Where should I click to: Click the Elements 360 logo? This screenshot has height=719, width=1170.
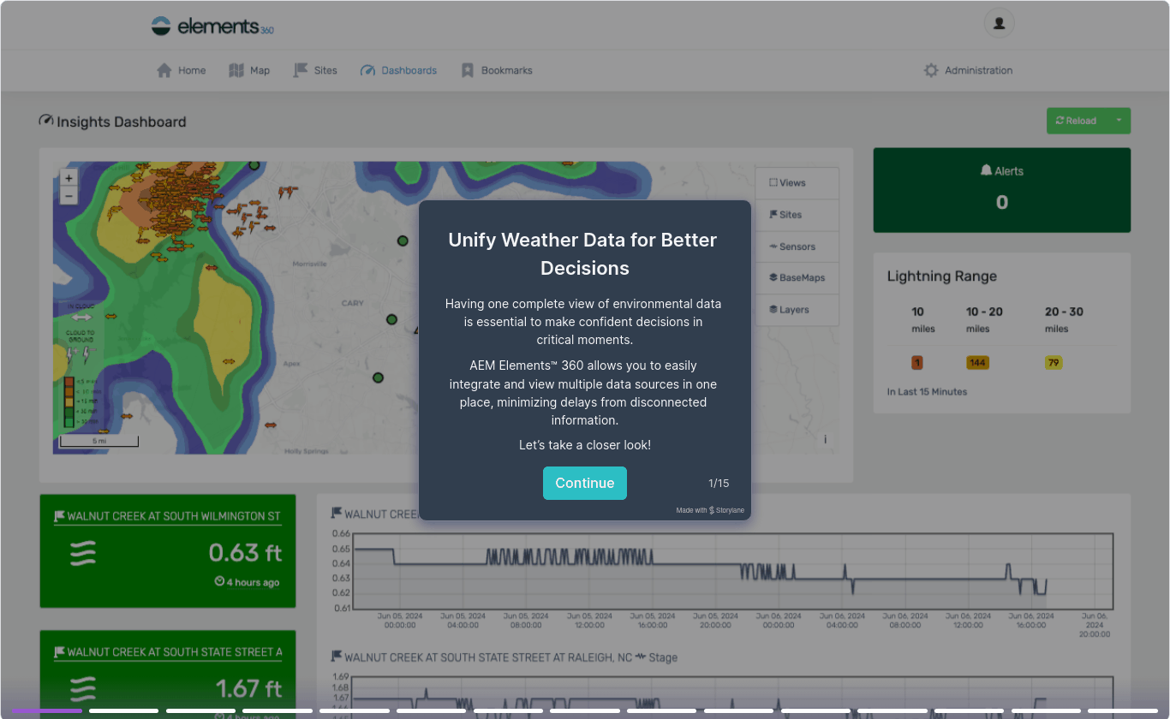point(212,27)
